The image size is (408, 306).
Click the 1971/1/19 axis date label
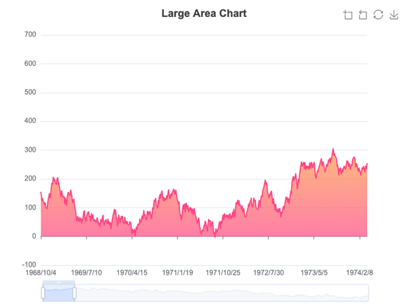pos(177,273)
